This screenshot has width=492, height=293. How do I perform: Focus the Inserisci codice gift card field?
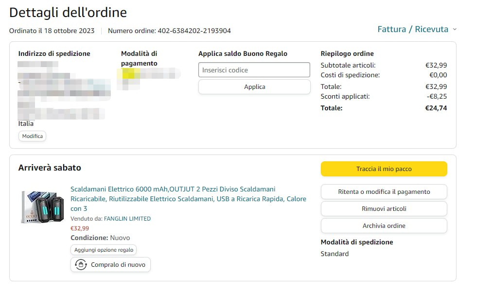point(254,70)
